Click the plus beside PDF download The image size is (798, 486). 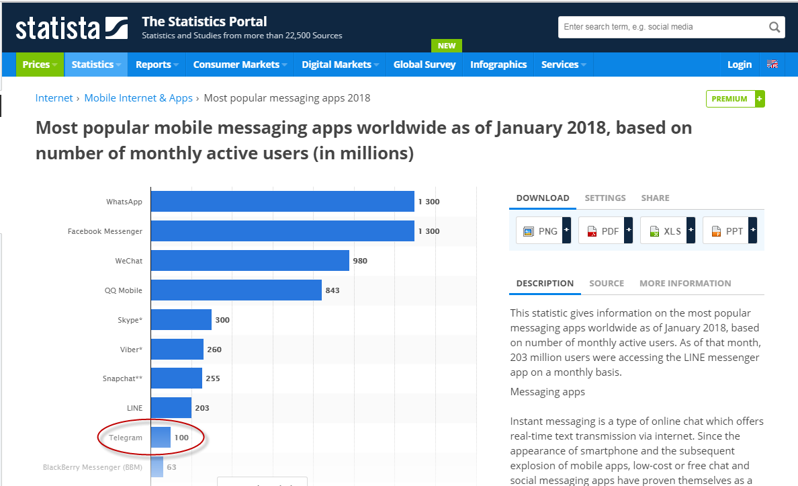point(629,231)
